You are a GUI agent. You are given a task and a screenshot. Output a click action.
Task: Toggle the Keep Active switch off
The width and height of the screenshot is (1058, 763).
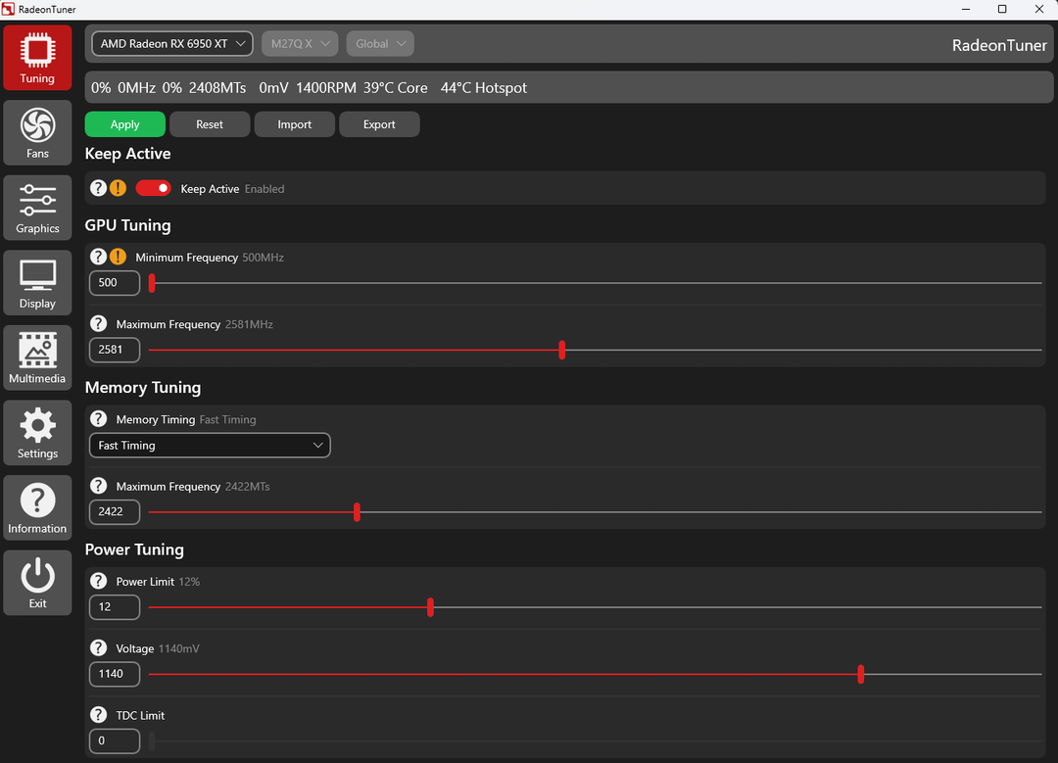click(x=153, y=188)
